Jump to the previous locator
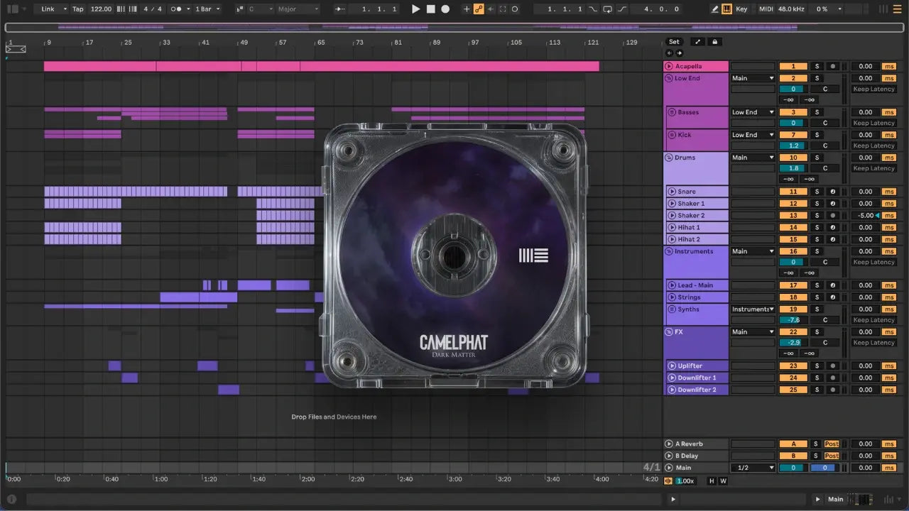Image resolution: width=909 pixels, height=511 pixels. (669, 53)
